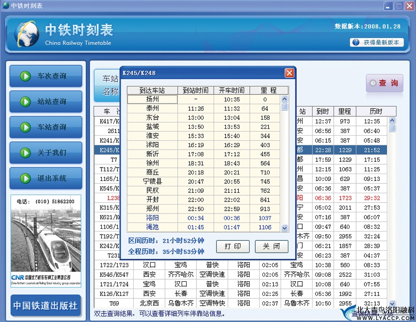Select the K126/K127 train row
Viewport: 416px width, 322px height.
(241, 293)
